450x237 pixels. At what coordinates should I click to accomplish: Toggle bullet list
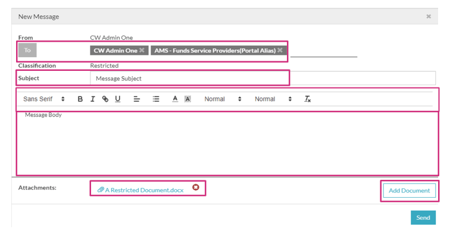click(x=156, y=99)
